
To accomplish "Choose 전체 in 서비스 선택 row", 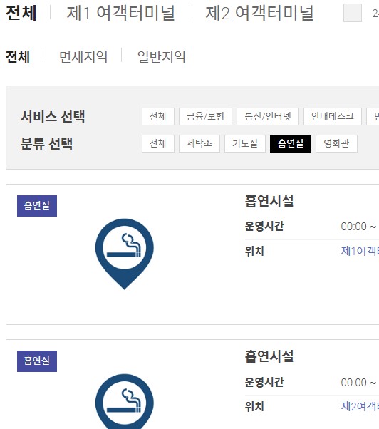I will tap(157, 117).
